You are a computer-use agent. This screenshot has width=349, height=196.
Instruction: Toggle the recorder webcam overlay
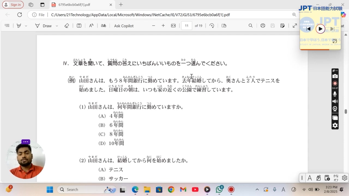(x=335, y=109)
